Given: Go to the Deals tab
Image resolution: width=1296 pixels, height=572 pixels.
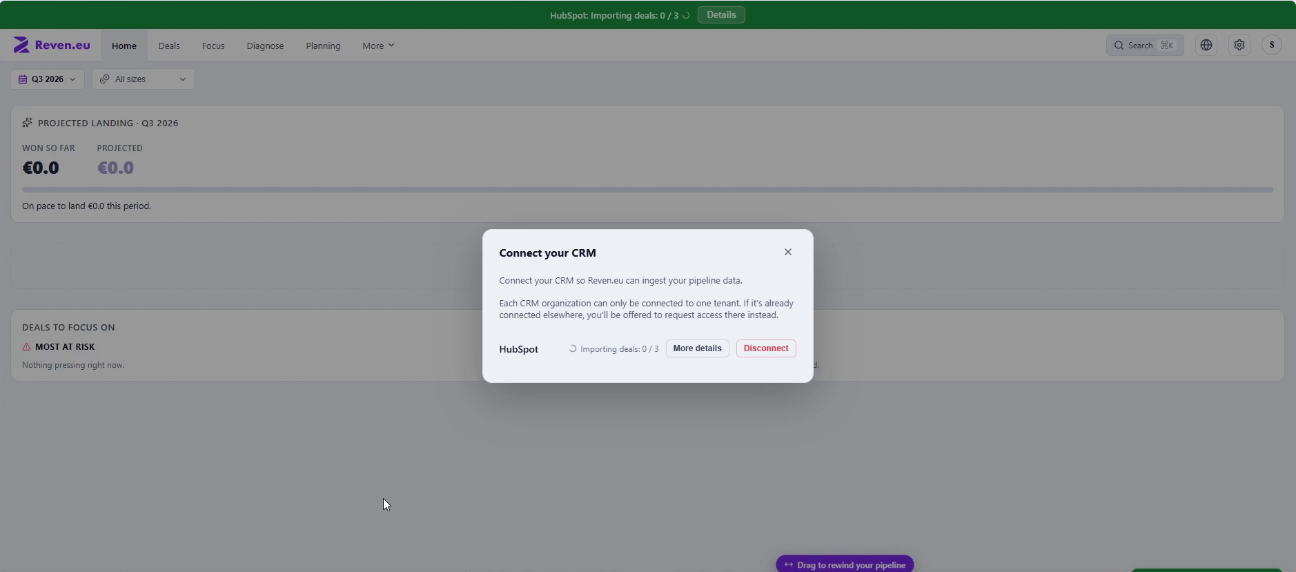Looking at the screenshot, I should pyautogui.click(x=169, y=46).
